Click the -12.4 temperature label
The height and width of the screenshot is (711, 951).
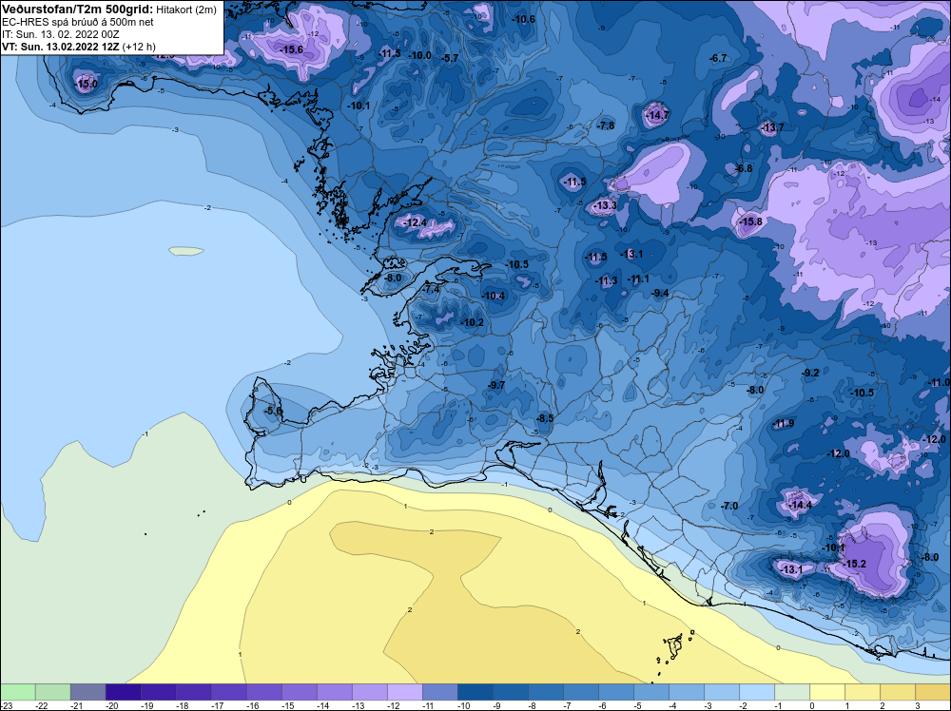[416, 223]
